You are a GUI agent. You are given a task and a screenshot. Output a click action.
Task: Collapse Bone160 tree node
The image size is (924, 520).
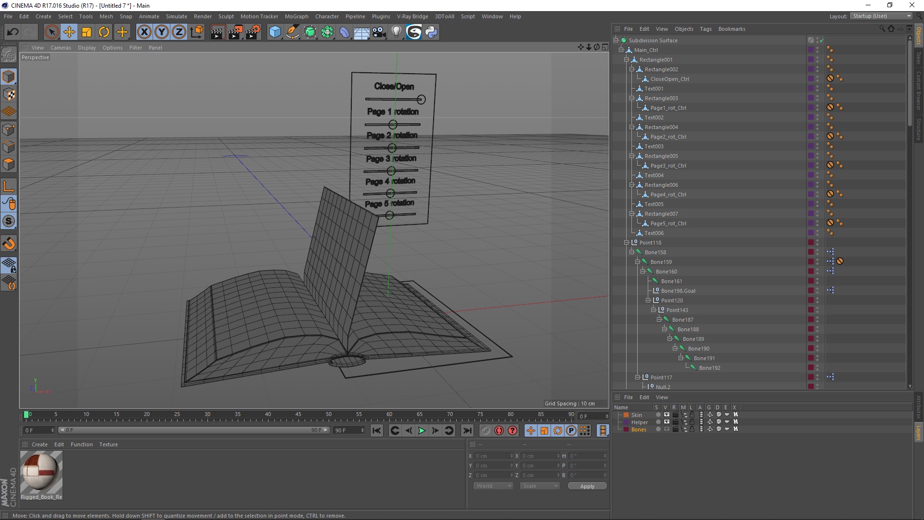click(643, 272)
